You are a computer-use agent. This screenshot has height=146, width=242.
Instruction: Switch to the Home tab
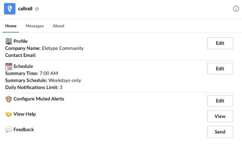(11, 26)
